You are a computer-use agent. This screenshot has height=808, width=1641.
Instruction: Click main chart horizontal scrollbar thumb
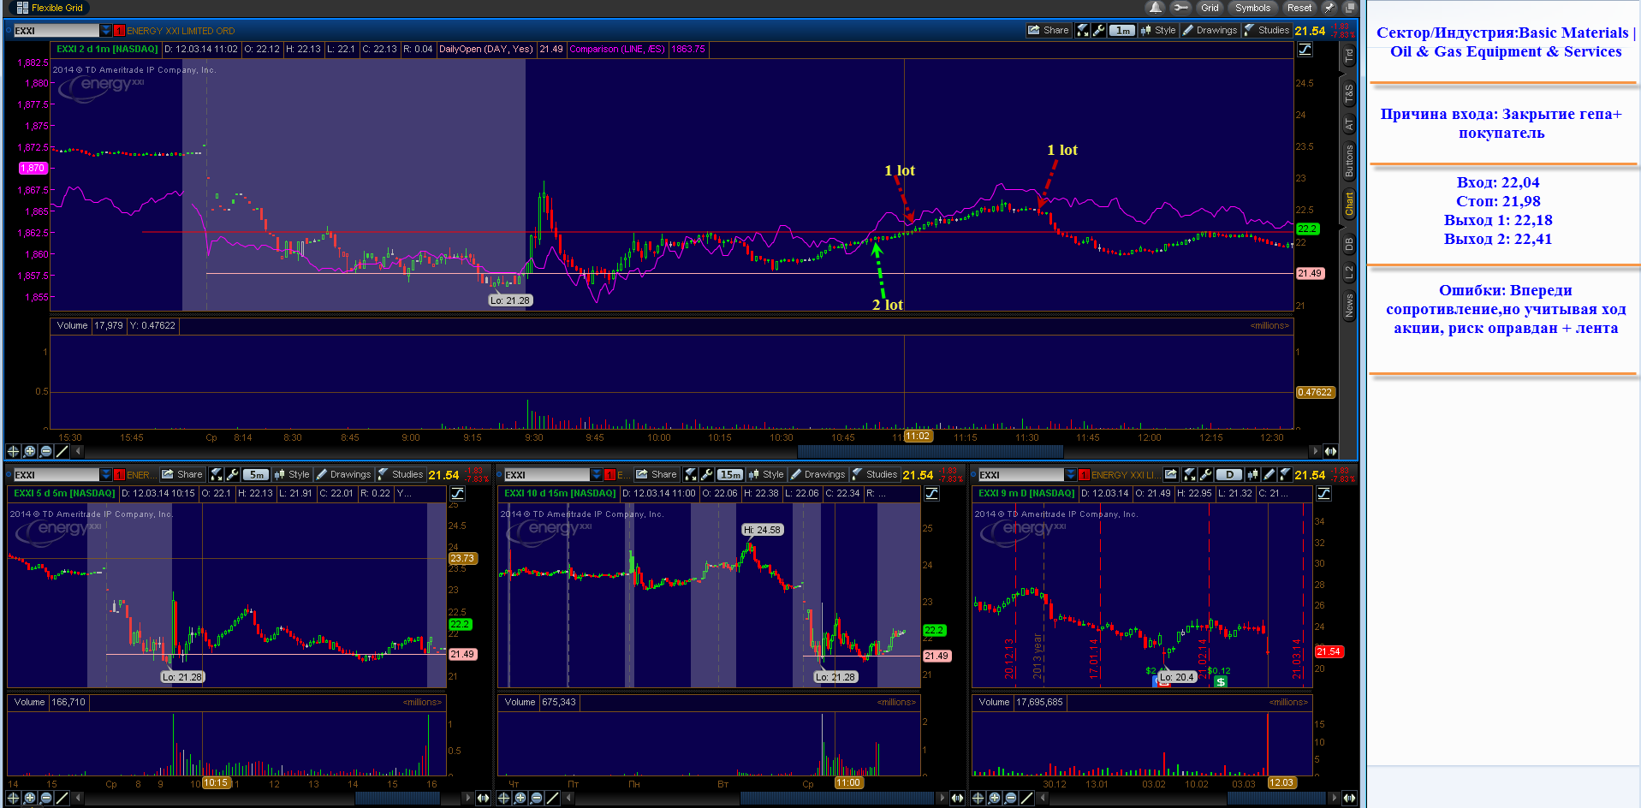(x=930, y=451)
